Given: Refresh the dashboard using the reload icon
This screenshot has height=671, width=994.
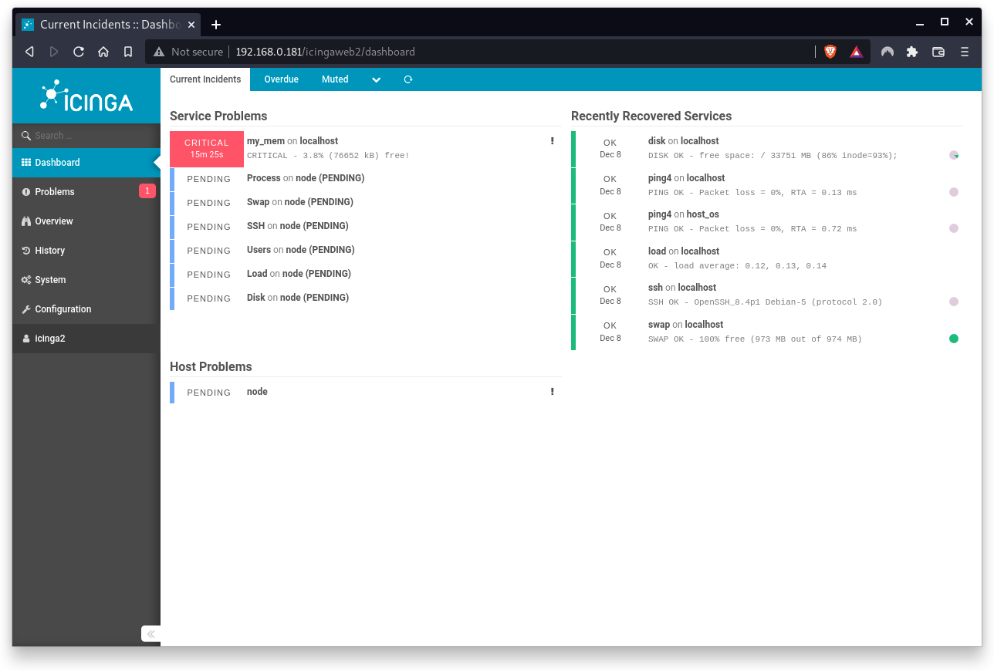Looking at the screenshot, I should [407, 79].
